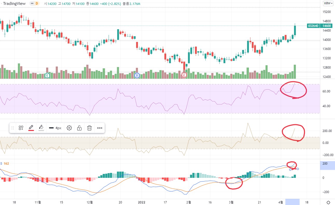Delete the selected drawing with trash icon

pos(89,128)
